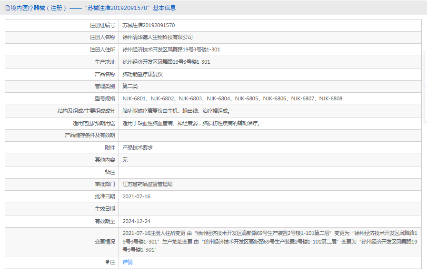The width and height of the screenshot is (427, 273).
Task: Click the document icon in the header
Action: click(x=8, y=8)
